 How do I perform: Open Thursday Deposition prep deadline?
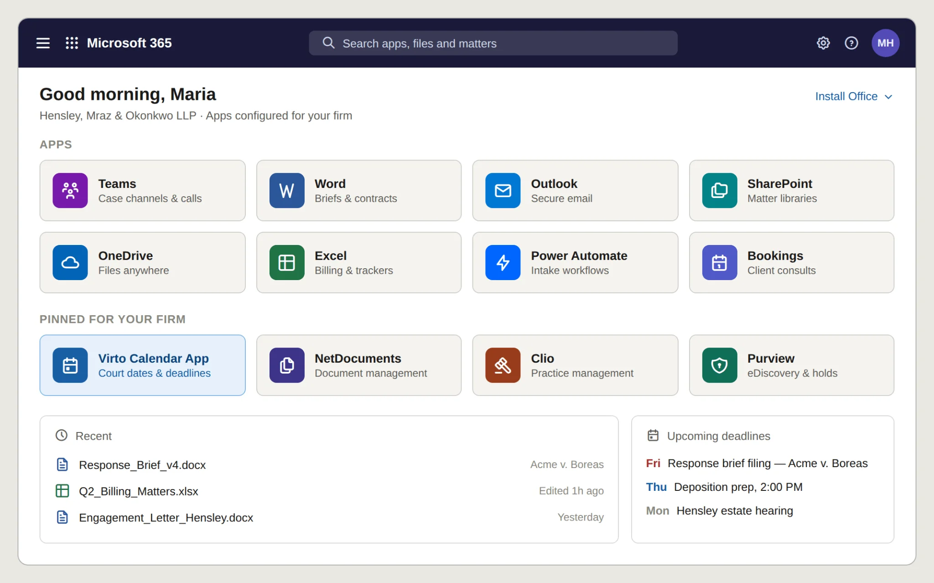click(x=724, y=487)
